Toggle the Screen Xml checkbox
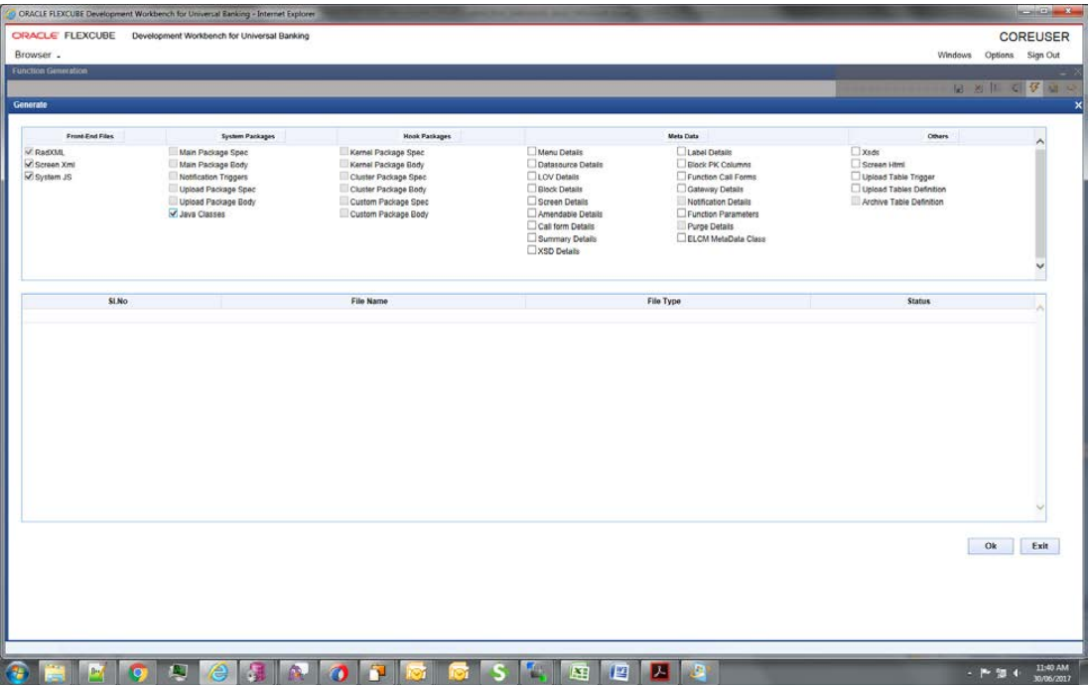Viewport: 1090px width, 686px height. pos(29,164)
